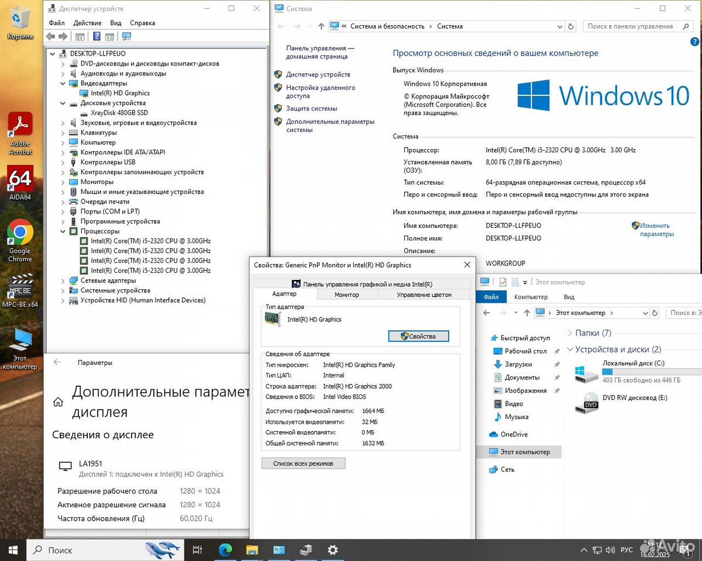Click 'Защита системы' link
702x561 pixels.
(312, 108)
